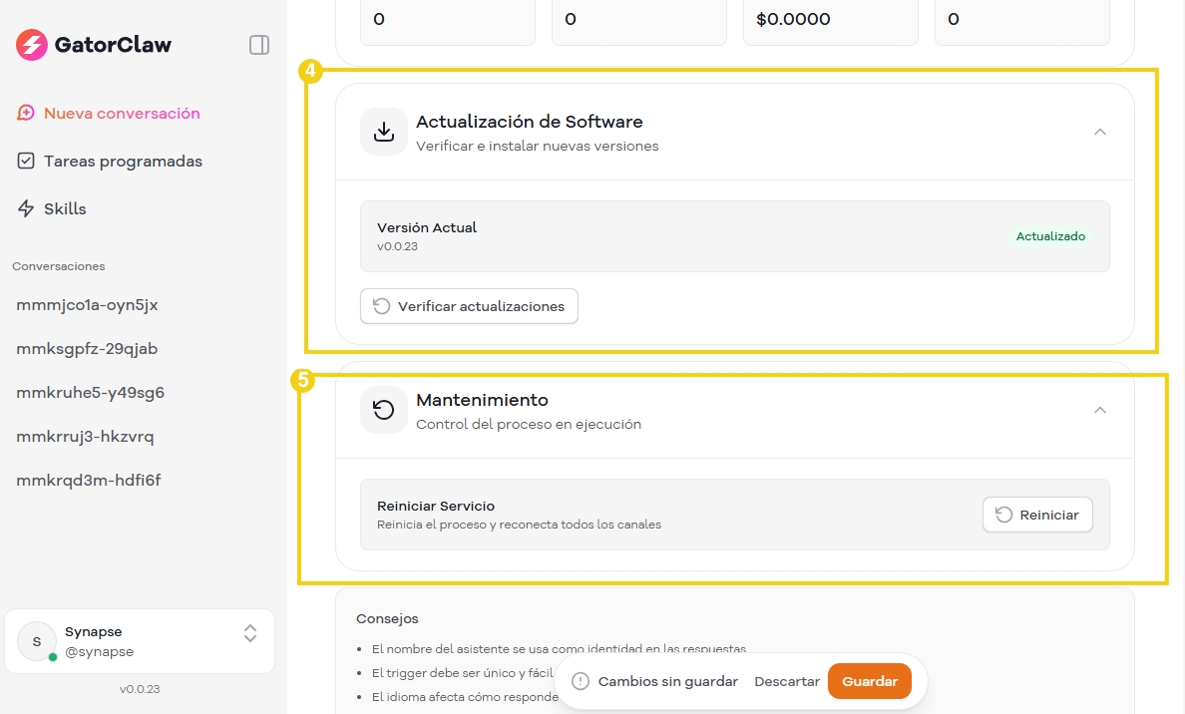This screenshot has height=714, width=1185.
Task: Open conversation mmmjco1a-oyn5jx
Action: pos(87,305)
